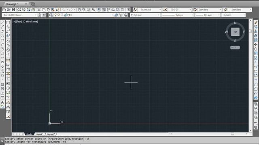Click the E compass direction on ViewCube
The image size is (259, 145).
pyautogui.click(x=244, y=32)
